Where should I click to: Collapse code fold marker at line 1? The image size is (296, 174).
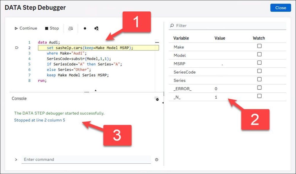click(x=157, y=42)
